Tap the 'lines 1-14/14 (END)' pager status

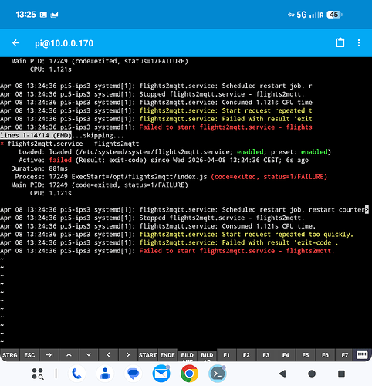[x=36, y=135]
